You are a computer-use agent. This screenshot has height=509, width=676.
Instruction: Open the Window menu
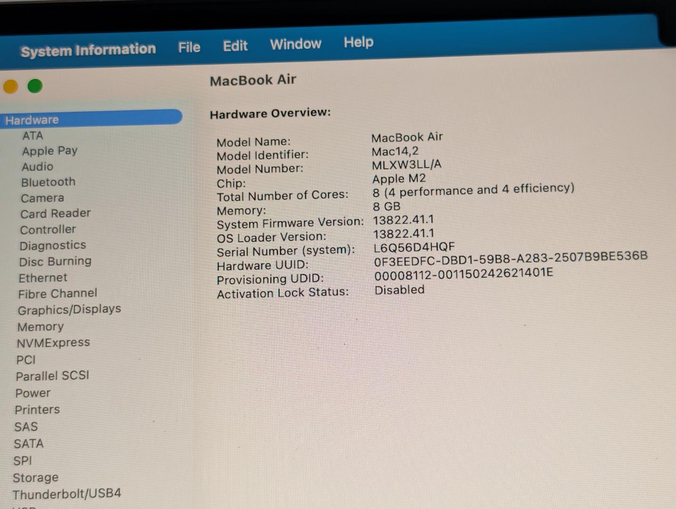point(295,44)
